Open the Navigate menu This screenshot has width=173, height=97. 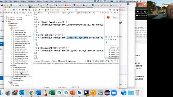point(31,1)
